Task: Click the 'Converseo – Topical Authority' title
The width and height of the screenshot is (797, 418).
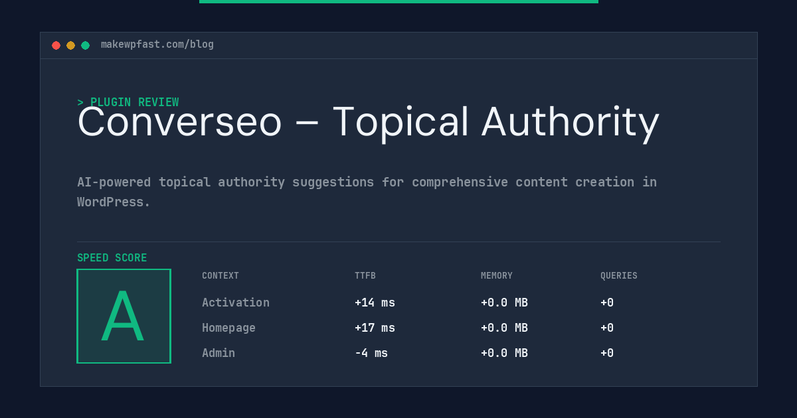Action: pyautogui.click(x=368, y=123)
